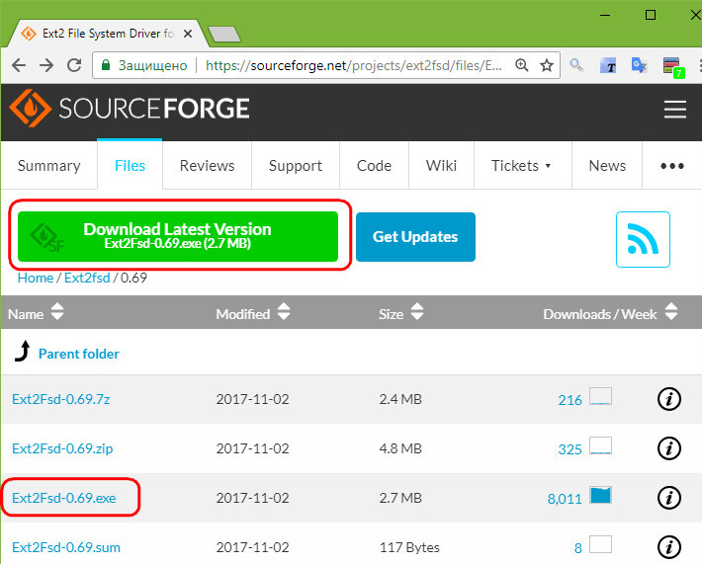Click the browser back arrow

pos(19,65)
